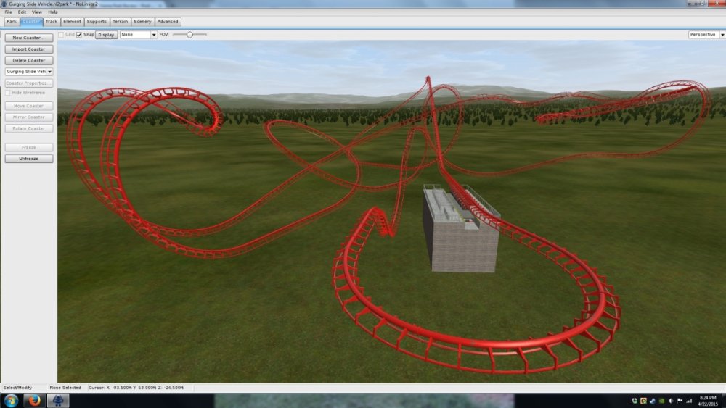This screenshot has width=726, height=408.
Task: Open the None dropdown in the toolbar
Action: [x=154, y=34]
